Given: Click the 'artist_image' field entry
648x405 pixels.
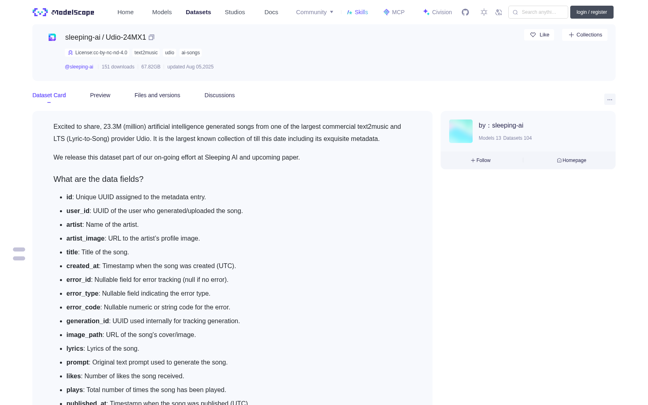Looking at the screenshot, I should coord(133,239).
